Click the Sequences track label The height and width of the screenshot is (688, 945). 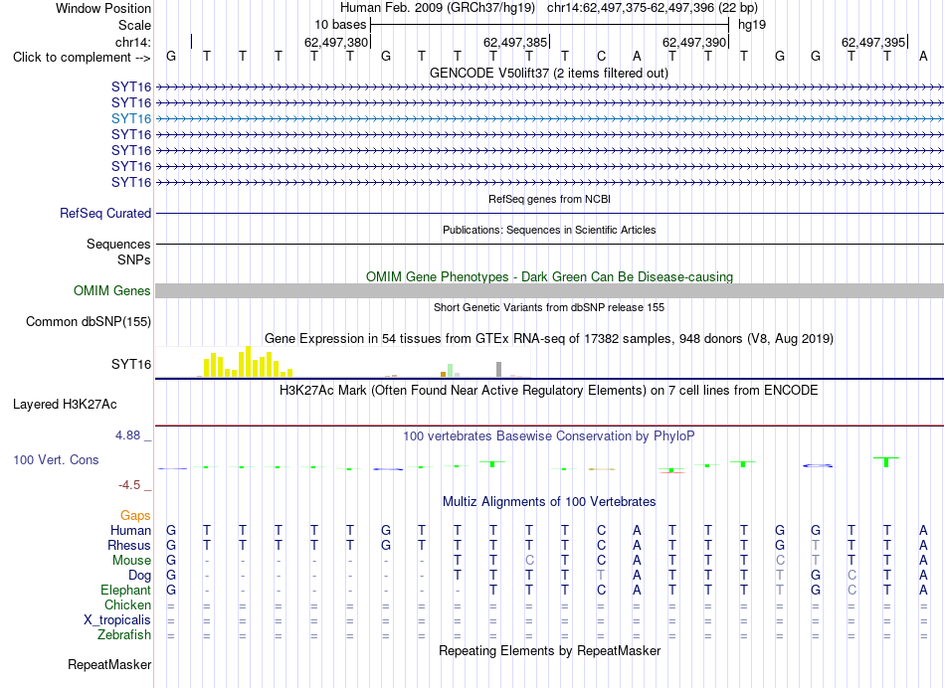coord(118,244)
